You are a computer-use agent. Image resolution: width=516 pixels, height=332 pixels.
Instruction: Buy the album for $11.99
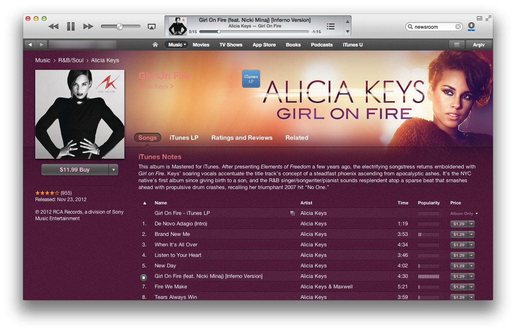75,170
